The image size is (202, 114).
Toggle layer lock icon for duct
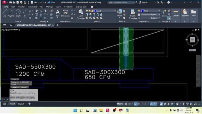[92, 11]
